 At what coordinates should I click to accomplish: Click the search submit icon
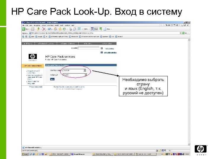pyautogui.click(x=101, y=48)
